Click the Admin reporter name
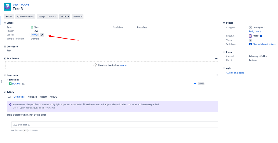Screen dimensions: 278x143 pyautogui.click(x=256, y=36)
